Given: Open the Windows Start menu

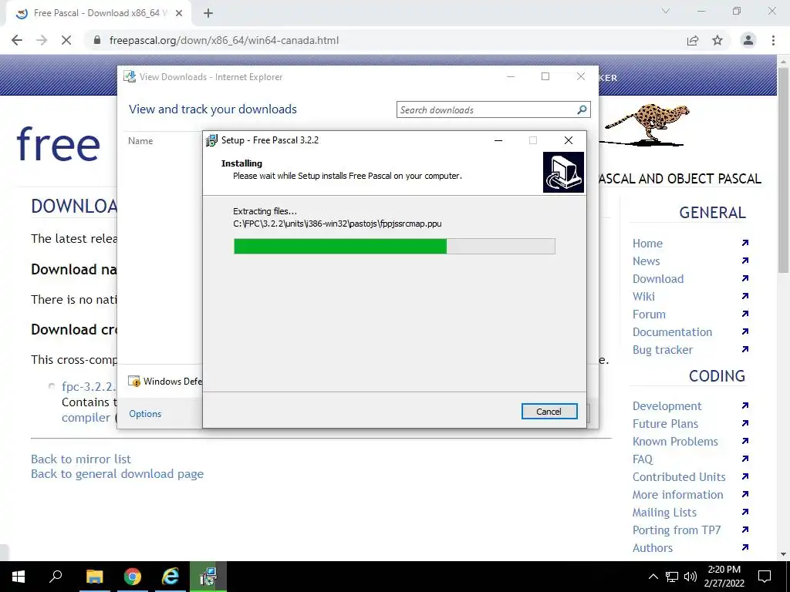Looking at the screenshot, I should tap(19, 577).
